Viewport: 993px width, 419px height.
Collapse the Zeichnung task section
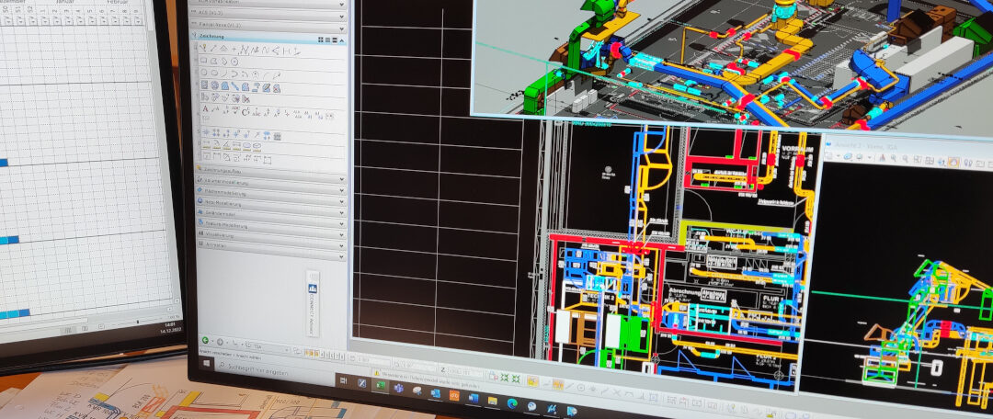point(342,40)
